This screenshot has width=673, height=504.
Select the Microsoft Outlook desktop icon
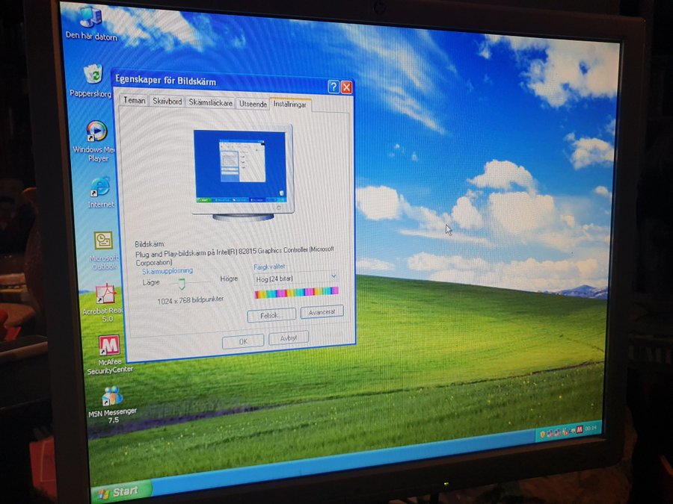coord(103,250)
